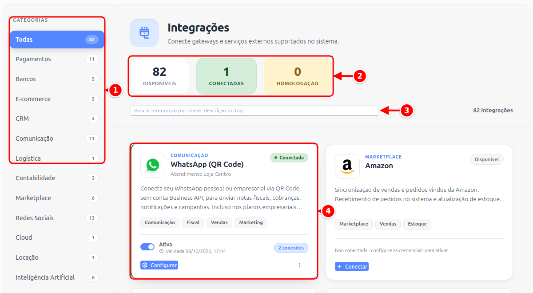Screen dimensions: 533x293
Task: Open the E-commerce category
Action: tap(57, 99)
